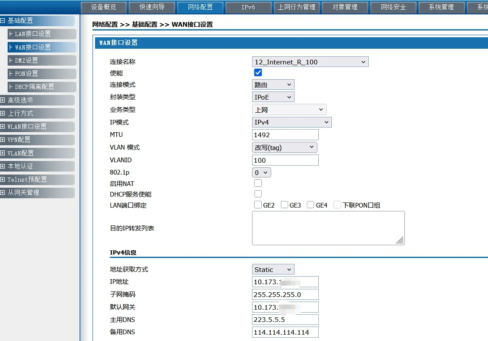The height and width of the screenshot is (341, 488).
Task: Check the GE3 port binding box
Action: [284, 205]
